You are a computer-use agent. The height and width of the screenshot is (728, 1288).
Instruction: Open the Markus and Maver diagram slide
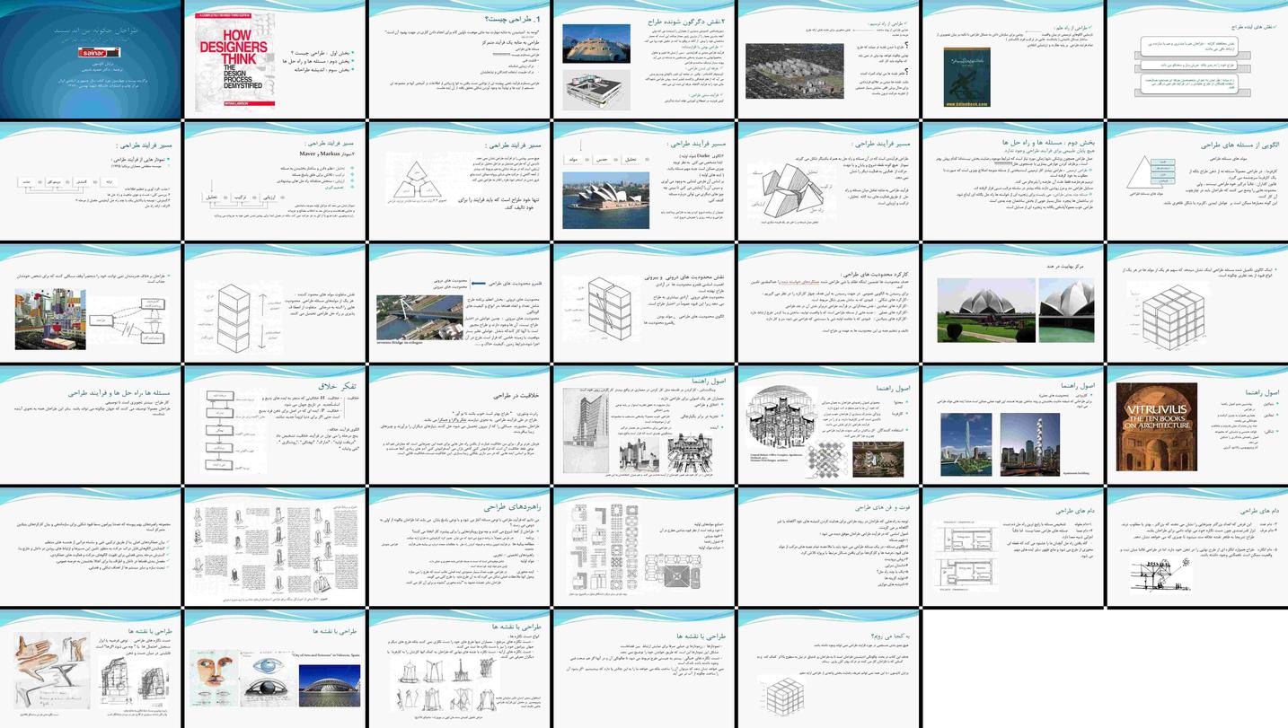(x=275, y=180)
